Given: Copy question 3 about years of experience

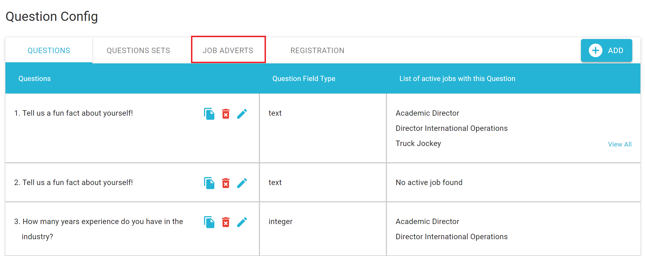Looking at the screenshot, I should click(209, 222).
